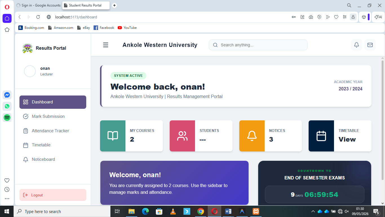
Task: Click the heart icon in address bar
Action: click(x=336, y=17)
